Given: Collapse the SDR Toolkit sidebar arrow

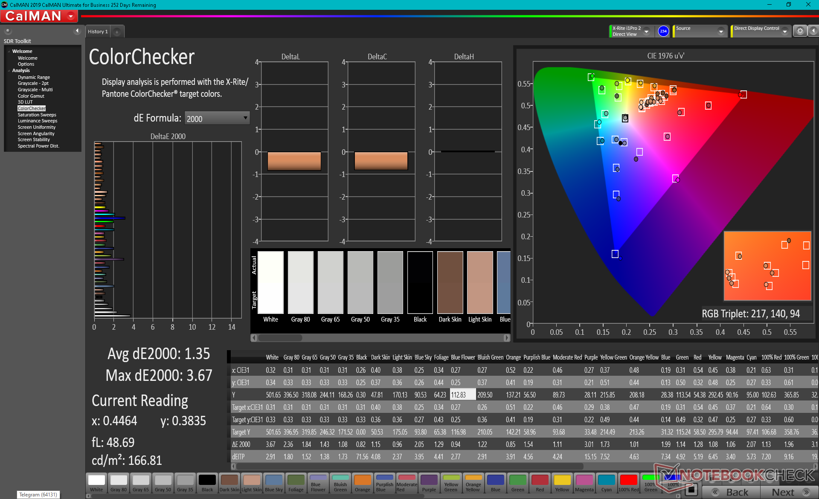Looking at the screenshot, I should click(x=77, y=31).
